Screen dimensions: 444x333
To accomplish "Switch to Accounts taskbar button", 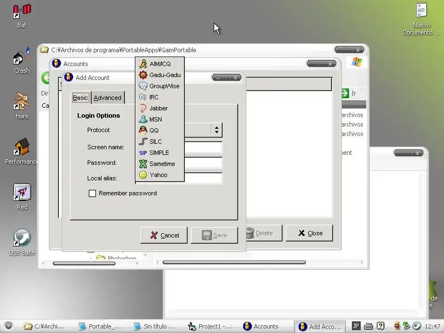I will pyautogui.click(x=261, y=326).
